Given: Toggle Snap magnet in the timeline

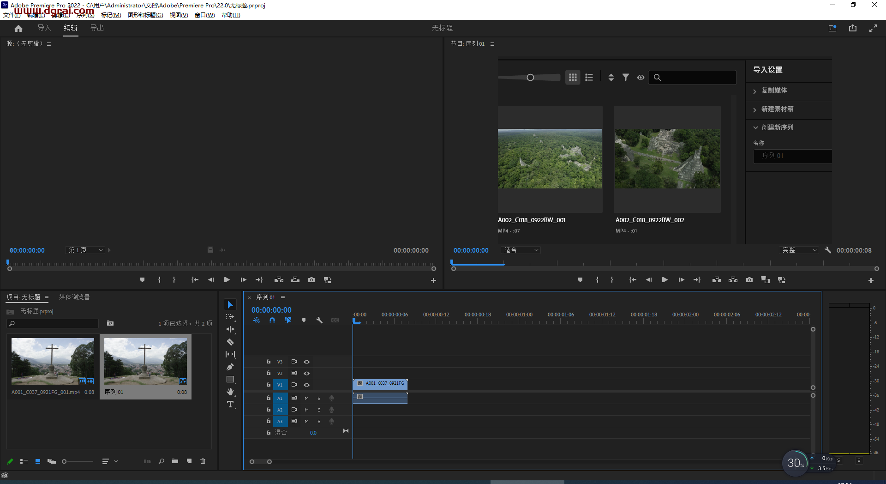Looking at the screenshot, I should pyautogui.click(x=272, y=320).
